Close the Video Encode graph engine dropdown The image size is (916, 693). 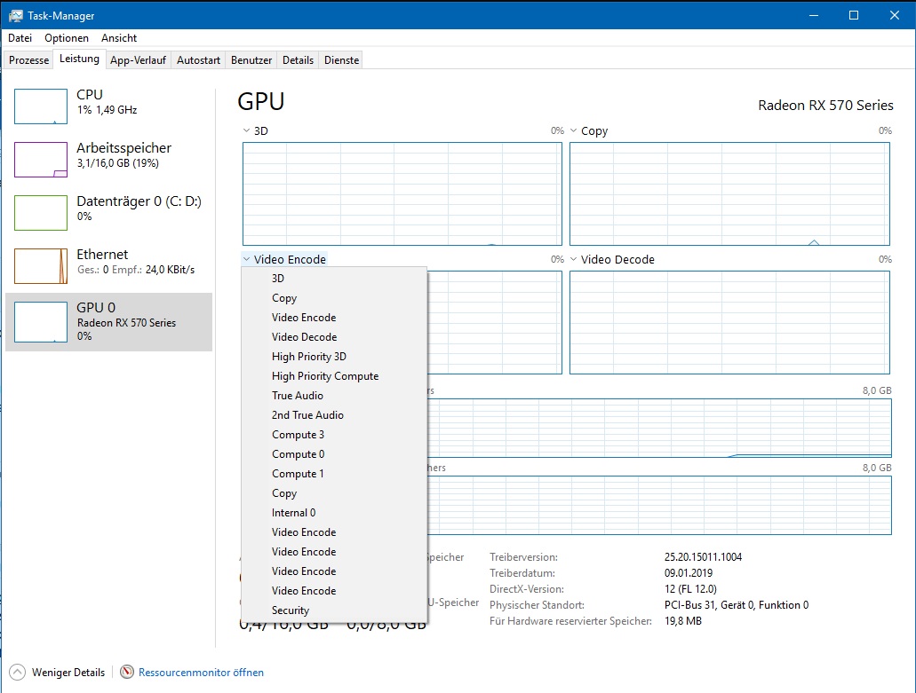tap(284, 260)
